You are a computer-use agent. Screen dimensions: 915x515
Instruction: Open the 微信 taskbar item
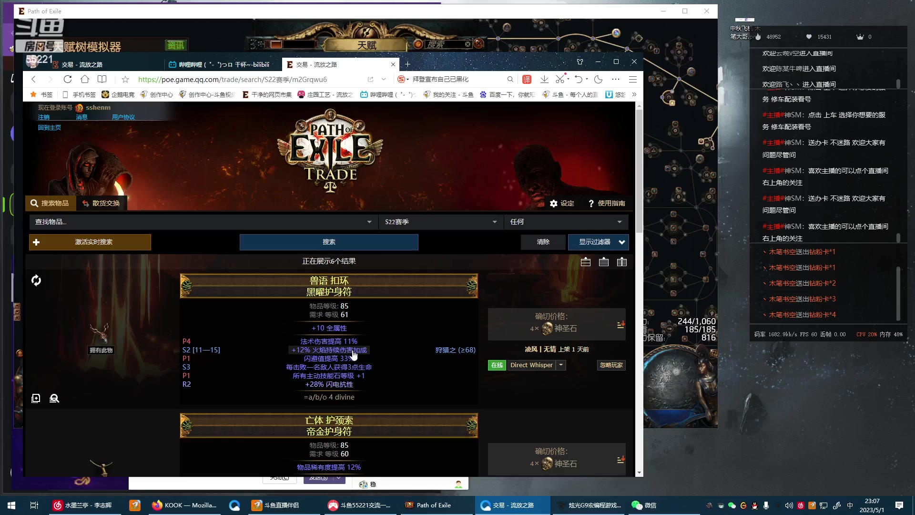click(x=644, y=505)
